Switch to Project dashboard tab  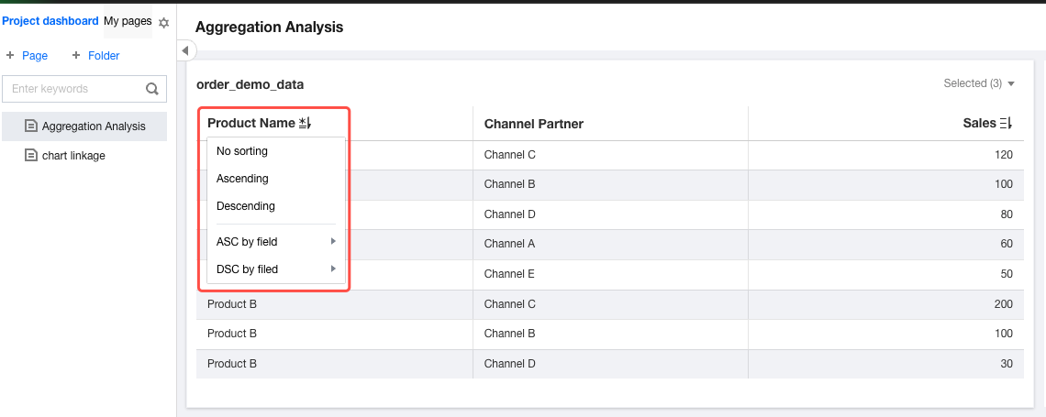(x=50, y=21)
